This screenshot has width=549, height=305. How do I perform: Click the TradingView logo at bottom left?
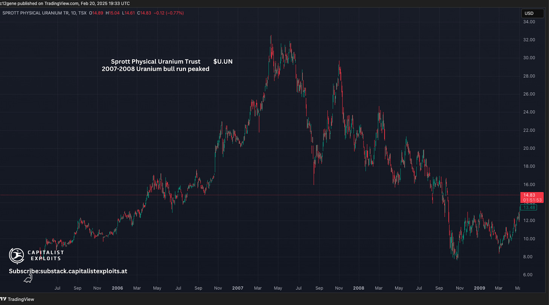tap(17, 299)
